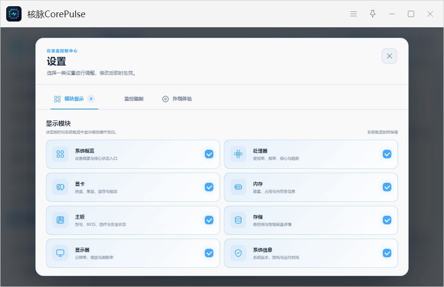The height and width of the screenshot is (287, 444).
Task: Click the 处理器 CPU chip icon
Action: (x=238, y=154)
